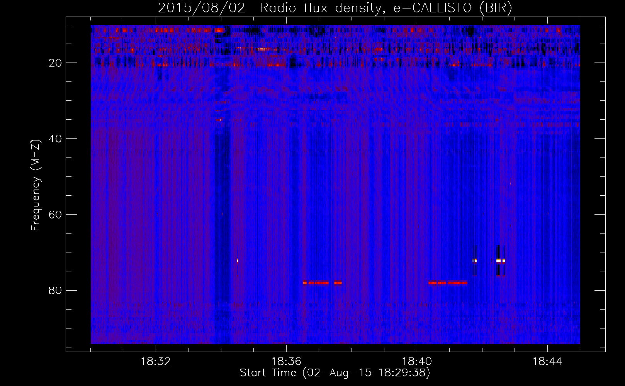Choose the 18:44 time tick label
Viewport: 625px width, 386px height.
click(547, 362)
